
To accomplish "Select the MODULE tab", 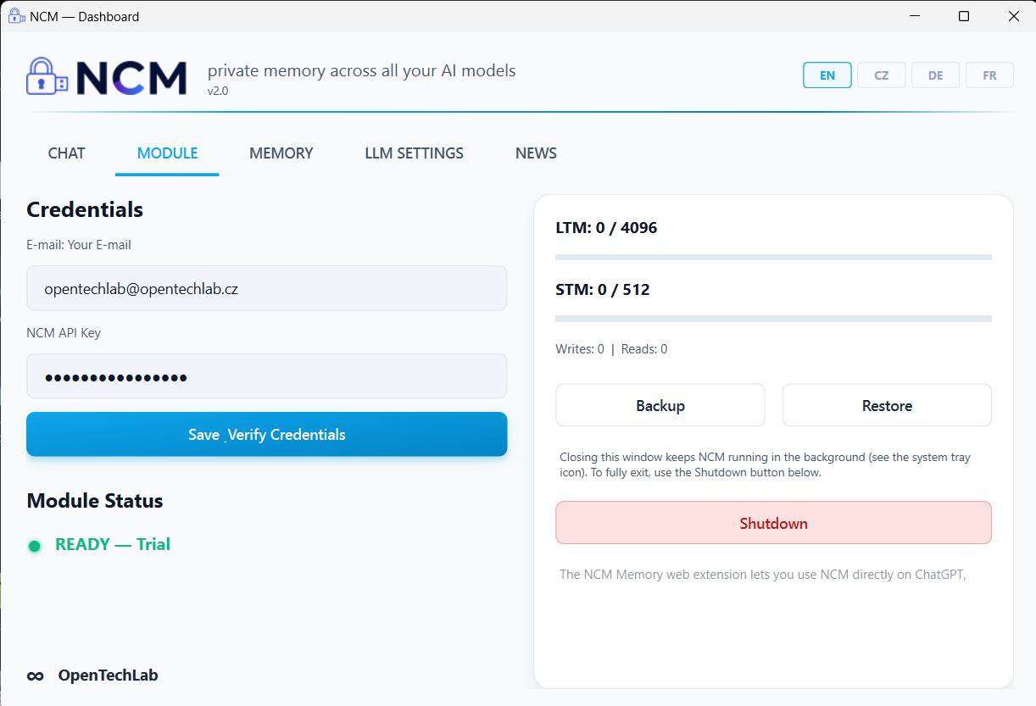I will (x=167, y=153).
